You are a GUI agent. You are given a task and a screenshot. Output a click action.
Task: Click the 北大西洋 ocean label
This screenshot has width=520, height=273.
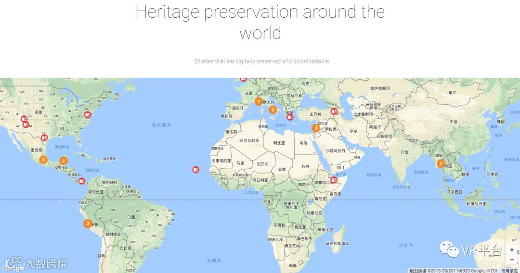pyautogui.click(x=161, y=125)
